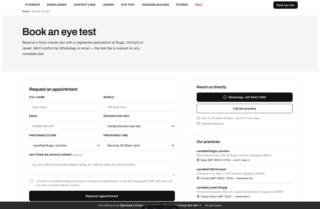Select Lenses in the top navigation
The image size is (320, 209).
tap(108, 4)
